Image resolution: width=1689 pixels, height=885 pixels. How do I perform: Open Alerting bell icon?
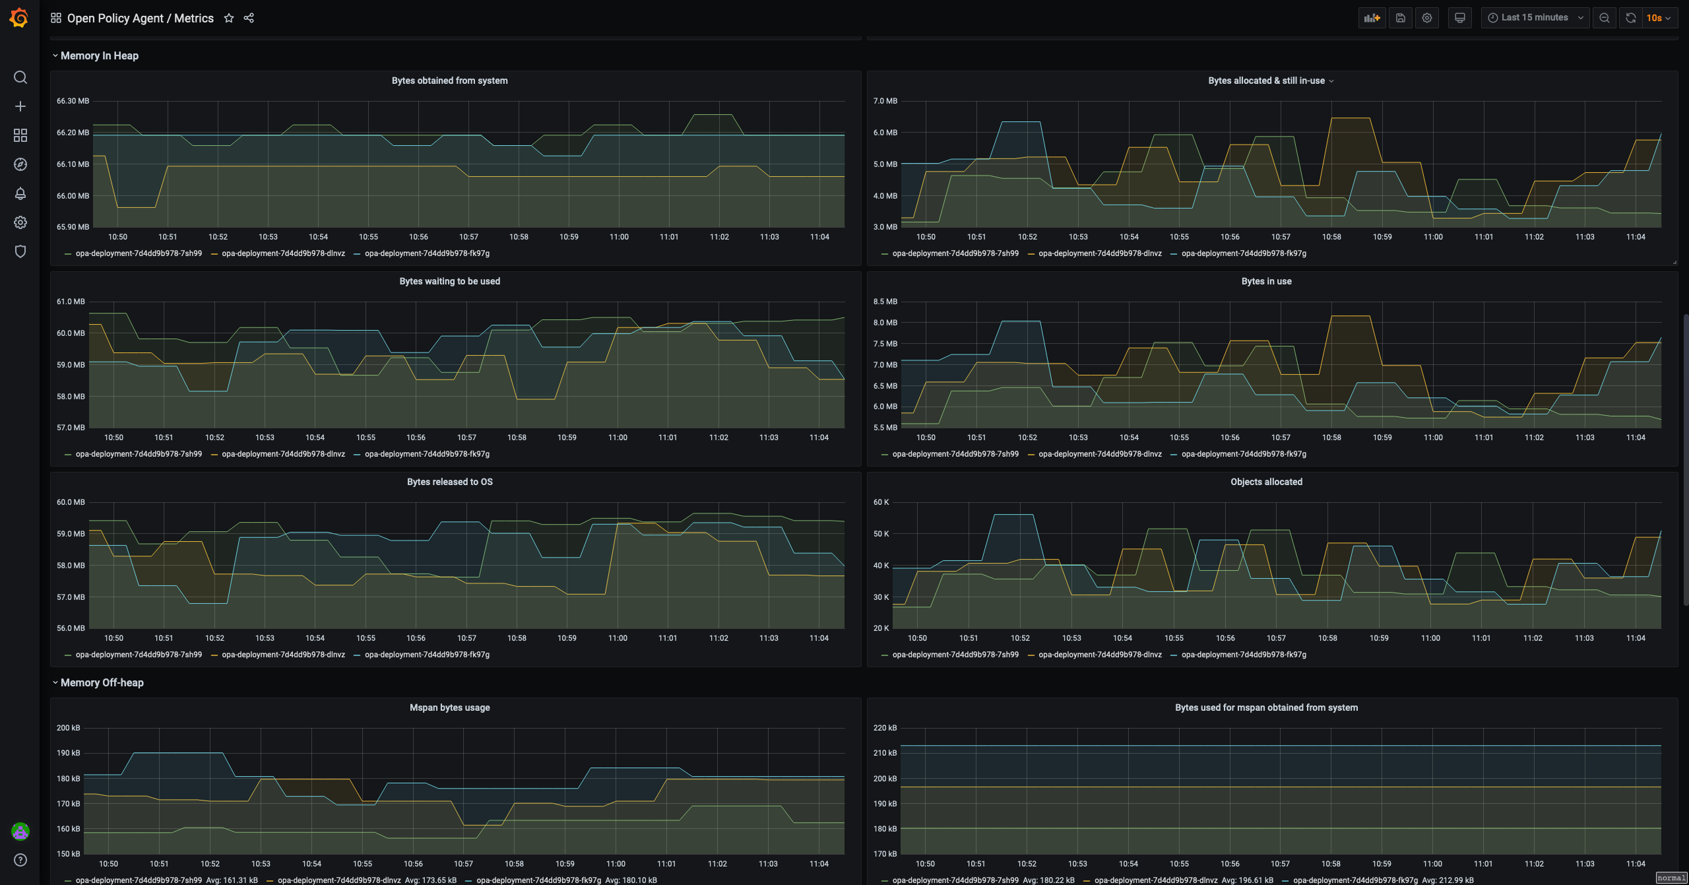20,193
